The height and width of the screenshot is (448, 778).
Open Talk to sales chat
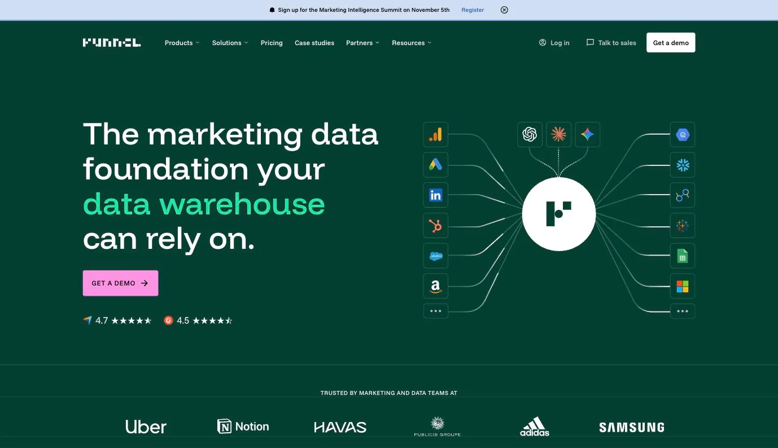[x=611, y=43]
